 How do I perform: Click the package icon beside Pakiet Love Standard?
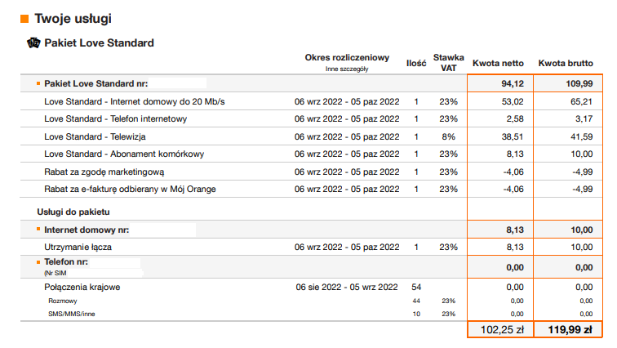tap(33, 42)
